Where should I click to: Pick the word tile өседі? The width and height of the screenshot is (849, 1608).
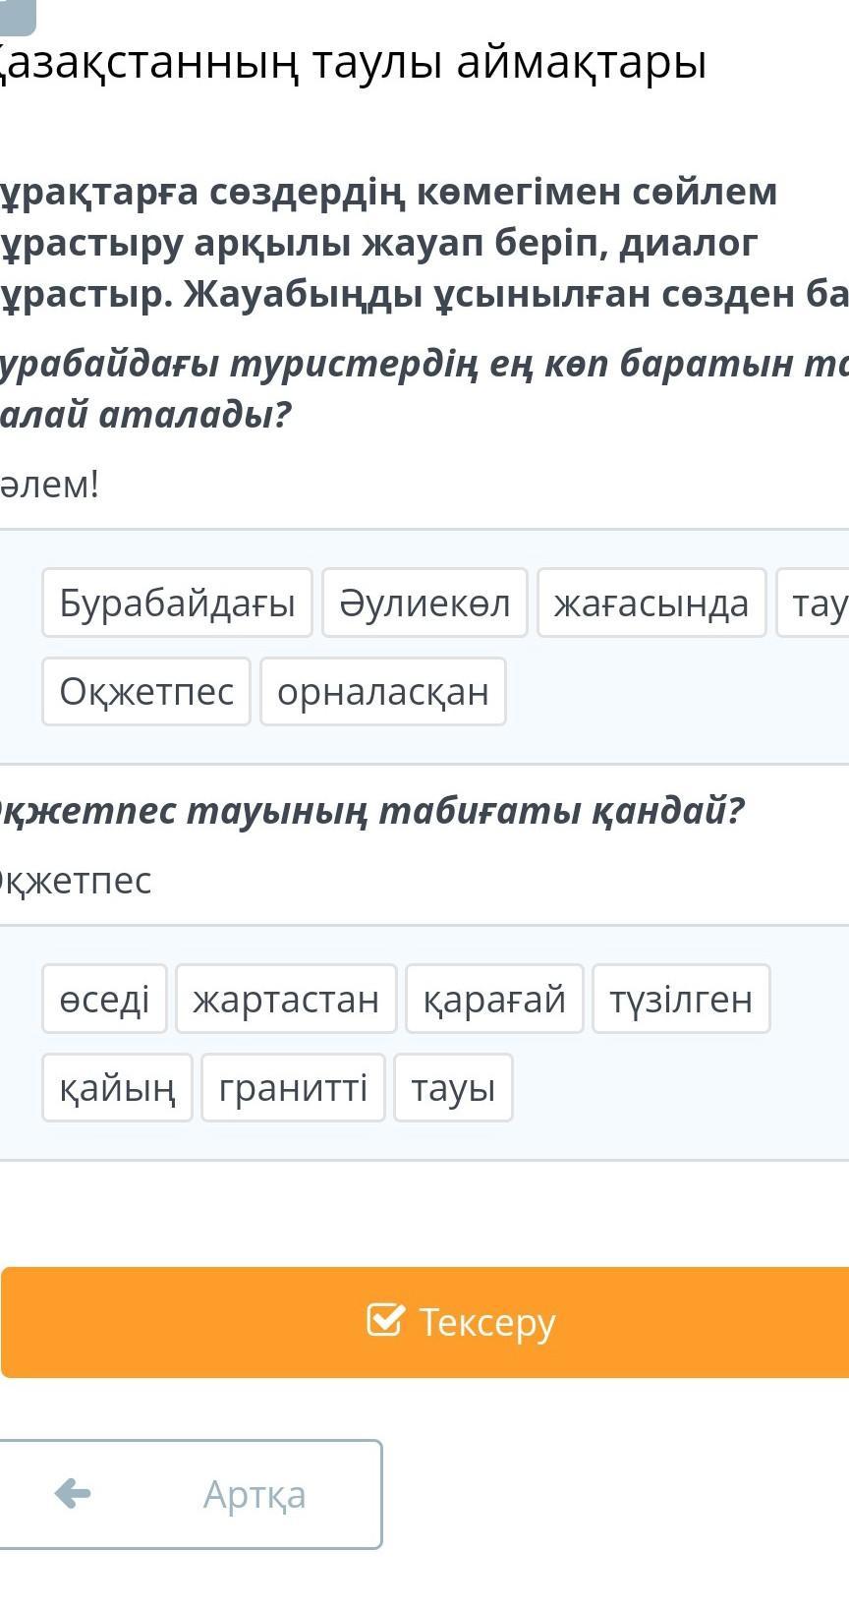104,999
